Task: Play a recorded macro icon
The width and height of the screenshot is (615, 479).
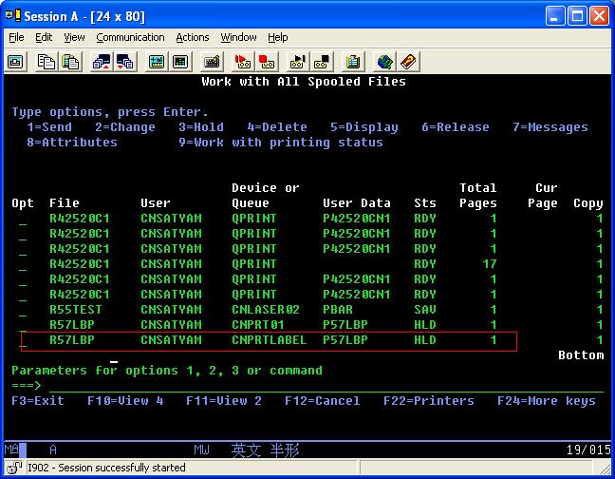Action: click(297, 62)
